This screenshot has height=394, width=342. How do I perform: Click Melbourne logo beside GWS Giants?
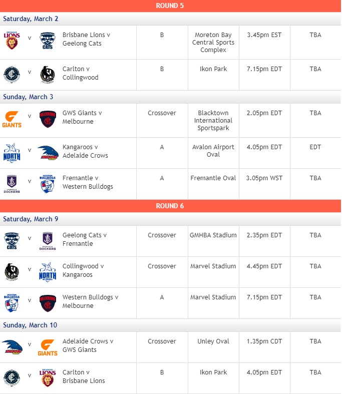pyautogui.click(x=48, y=119)
